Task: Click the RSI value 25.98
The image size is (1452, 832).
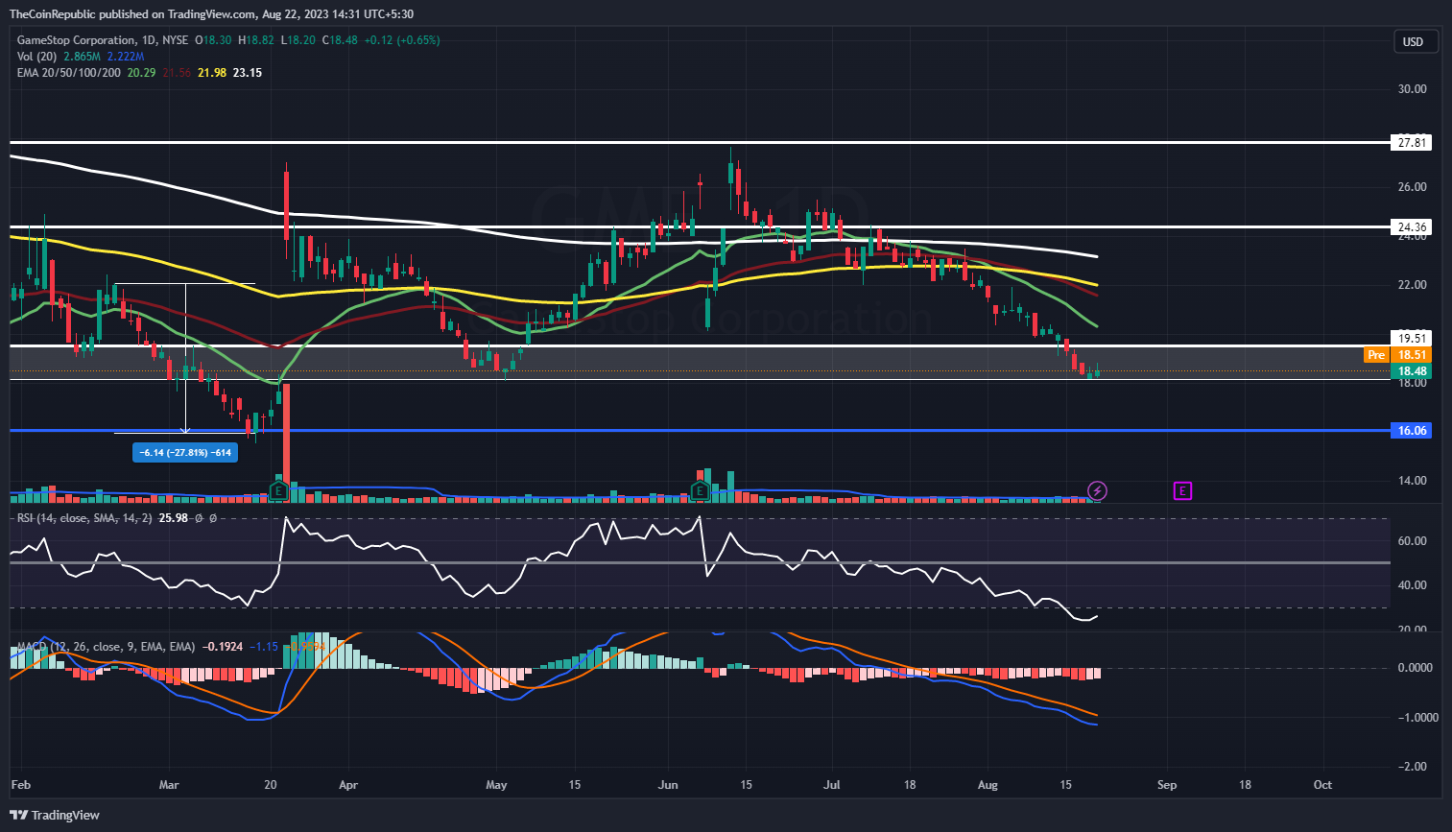Action: click(173, 518)
